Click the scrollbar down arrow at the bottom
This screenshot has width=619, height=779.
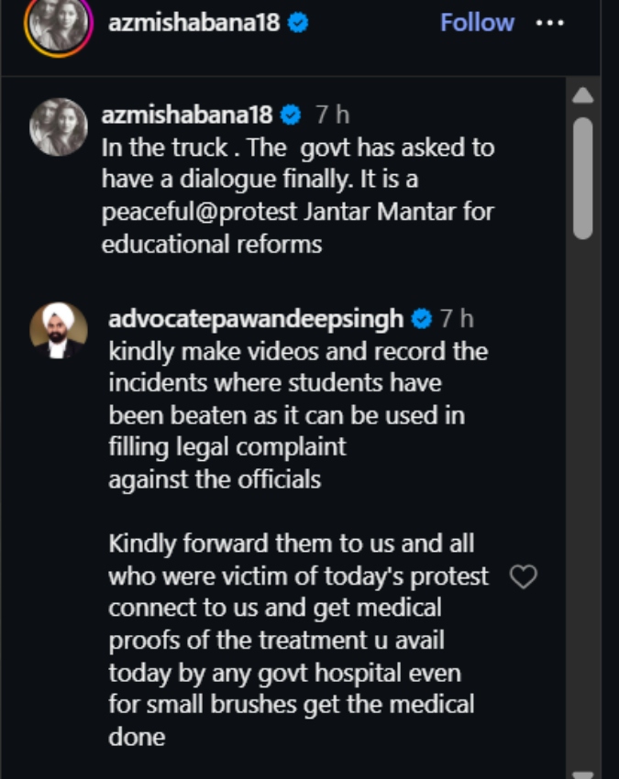click(x=582, y=774)
